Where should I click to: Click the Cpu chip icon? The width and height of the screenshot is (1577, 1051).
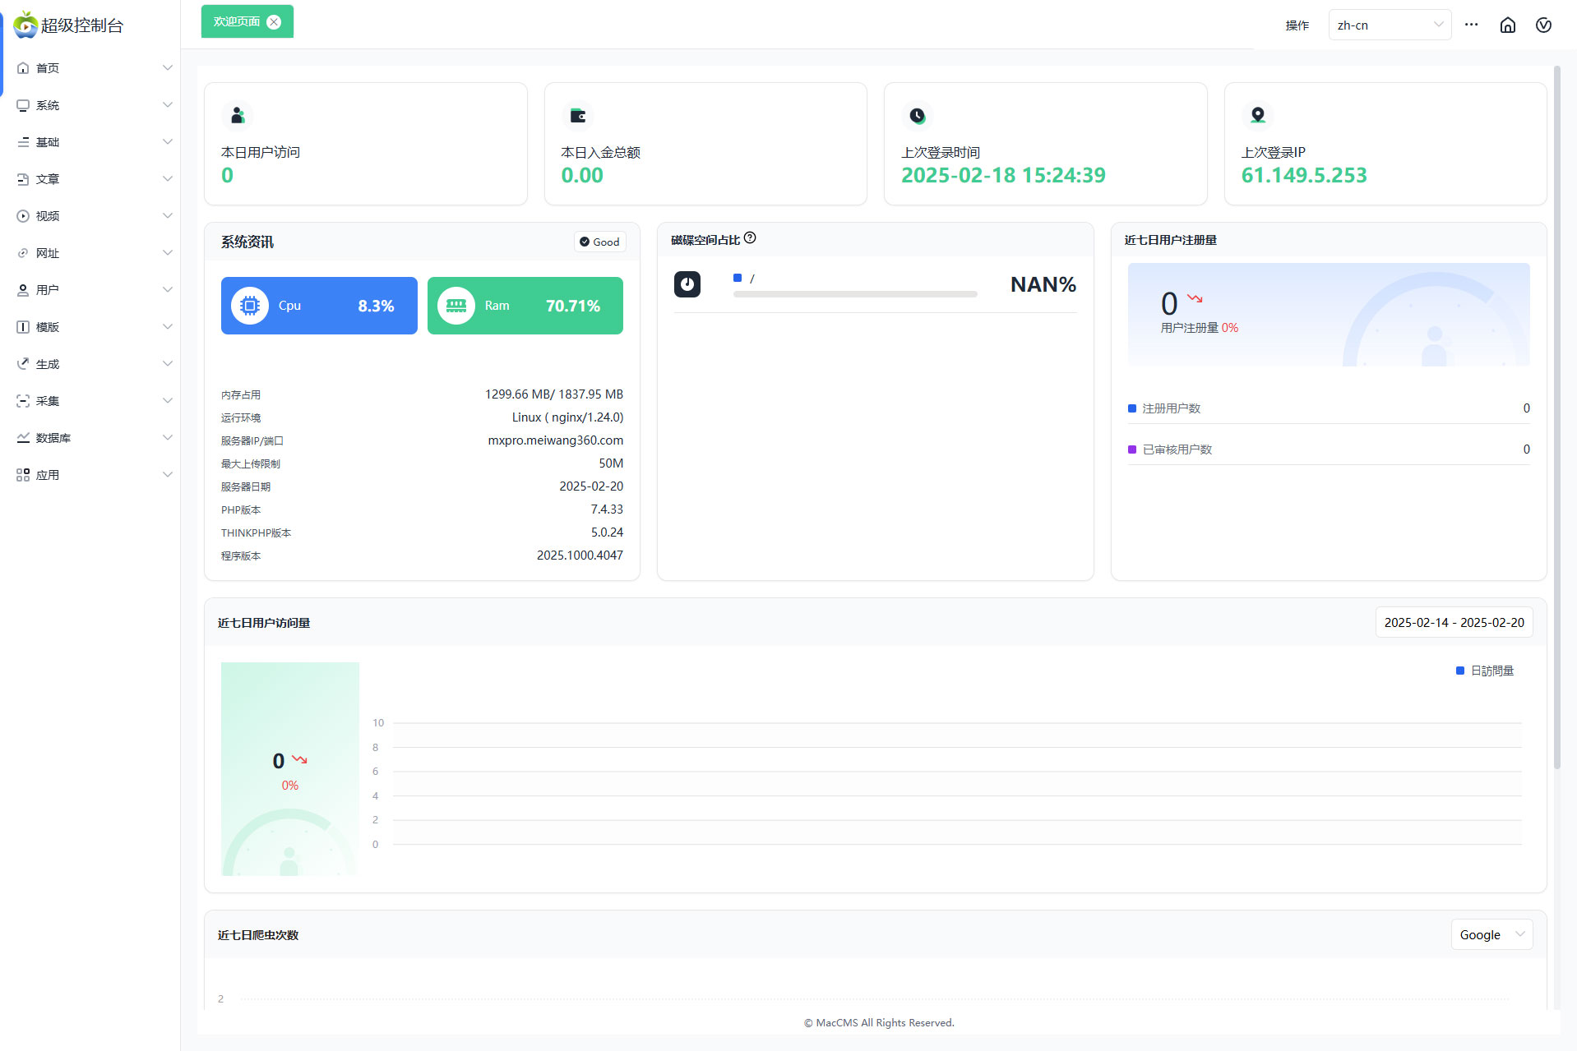[250, 306]
